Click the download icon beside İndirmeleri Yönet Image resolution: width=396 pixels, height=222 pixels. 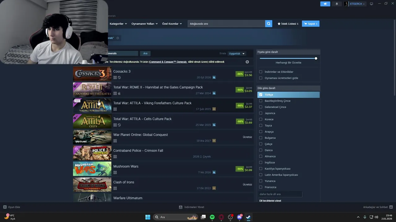(181, 207)
